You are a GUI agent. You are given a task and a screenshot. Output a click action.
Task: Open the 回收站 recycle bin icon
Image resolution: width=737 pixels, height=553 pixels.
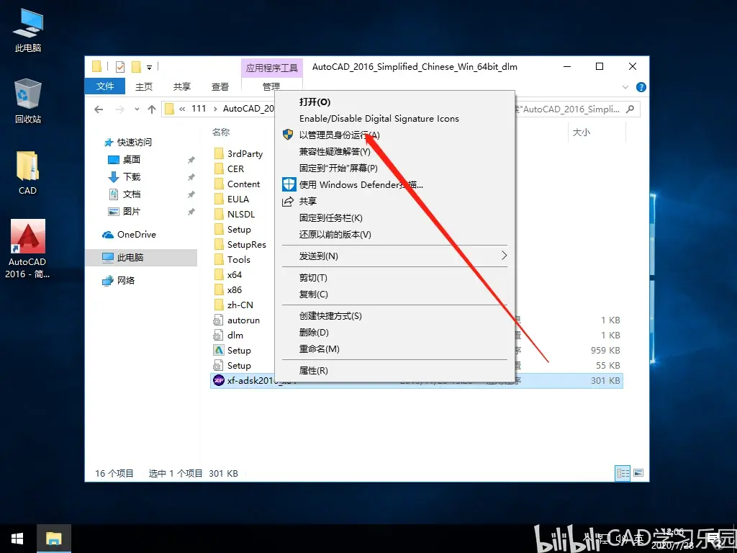coord(28,101)
